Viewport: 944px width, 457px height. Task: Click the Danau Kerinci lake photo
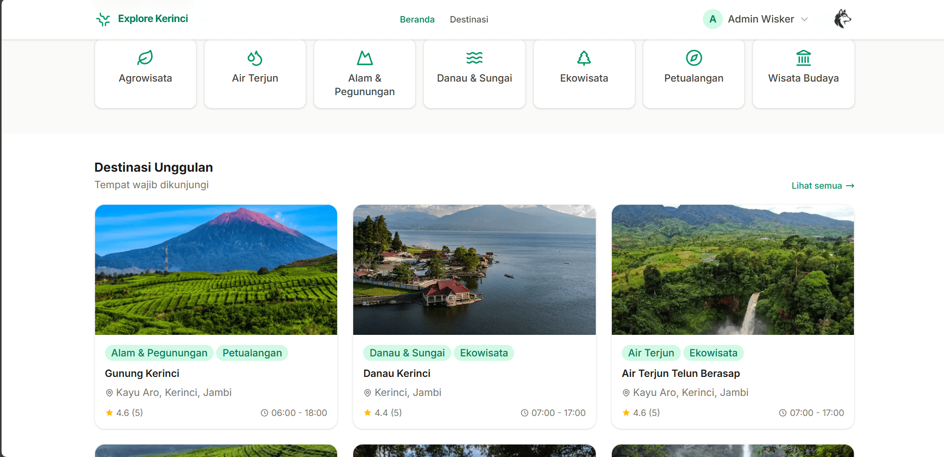[474, 269]
